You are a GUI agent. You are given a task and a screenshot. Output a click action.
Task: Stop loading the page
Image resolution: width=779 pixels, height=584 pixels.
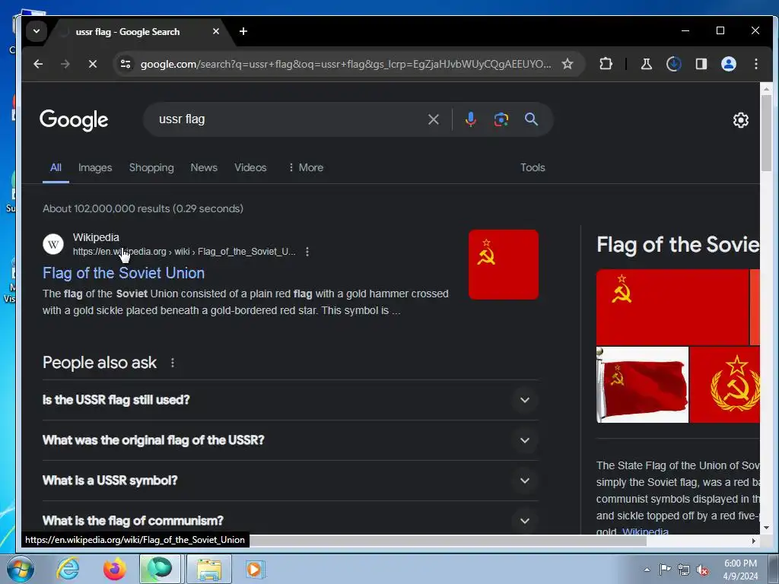tap(92, 64)
